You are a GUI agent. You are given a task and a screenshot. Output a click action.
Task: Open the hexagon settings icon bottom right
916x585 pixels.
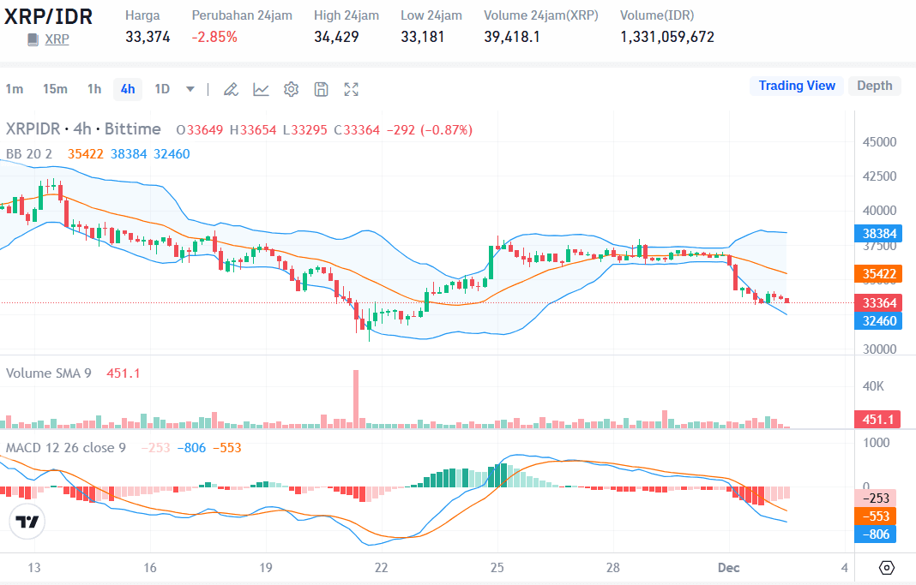coord(888,567)
